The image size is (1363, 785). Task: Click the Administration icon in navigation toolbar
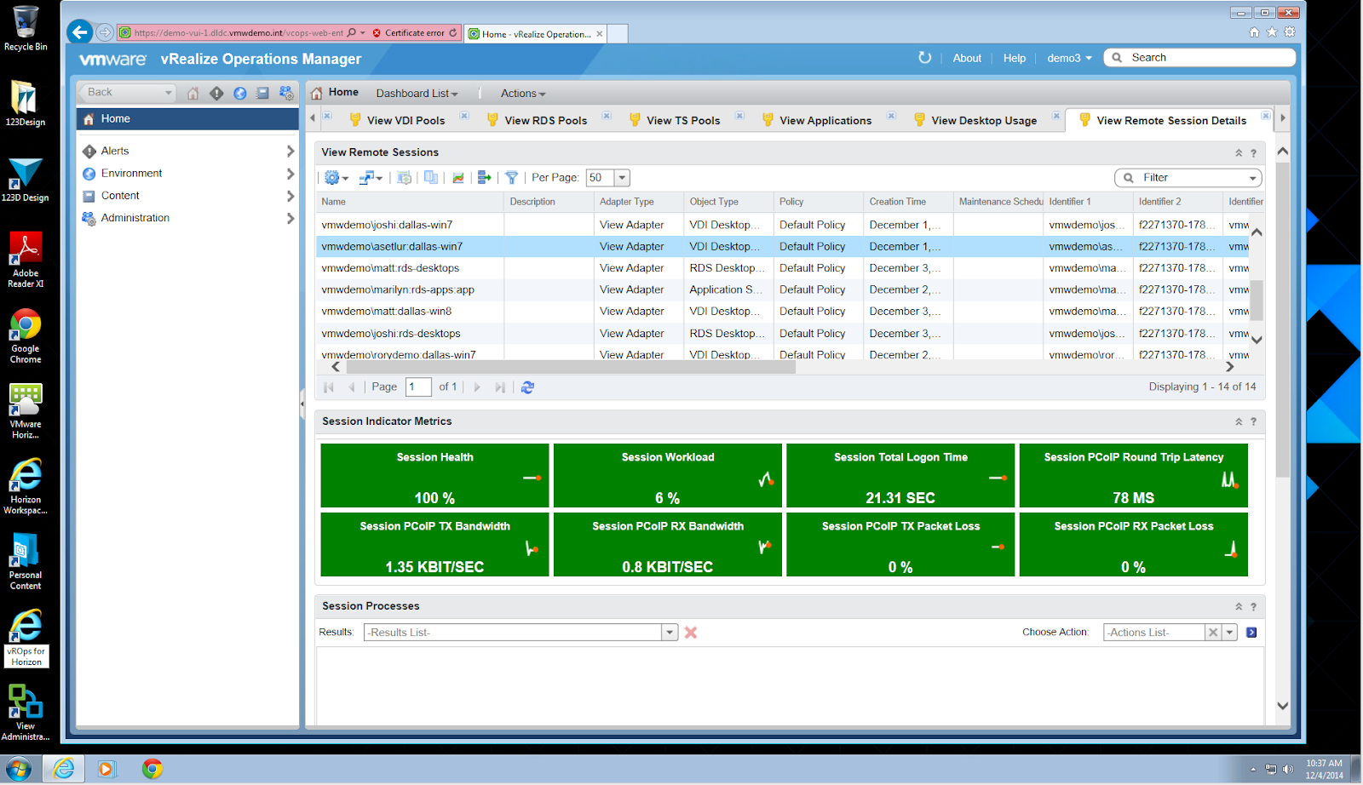[286, 93]
